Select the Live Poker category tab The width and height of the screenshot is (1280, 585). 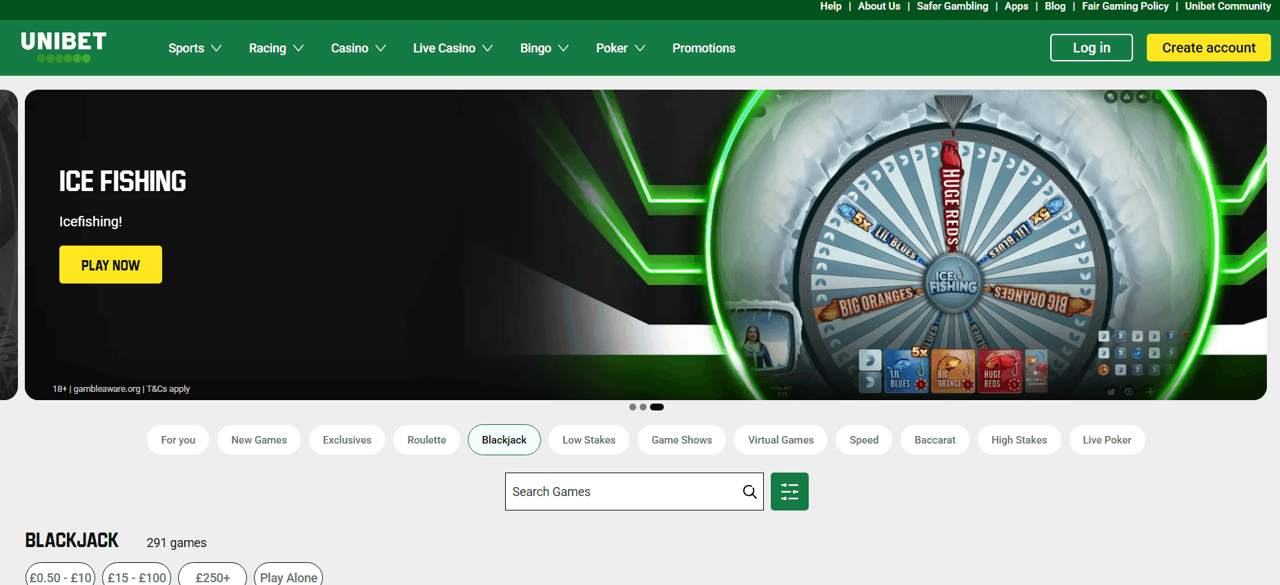pos(1107,440)
